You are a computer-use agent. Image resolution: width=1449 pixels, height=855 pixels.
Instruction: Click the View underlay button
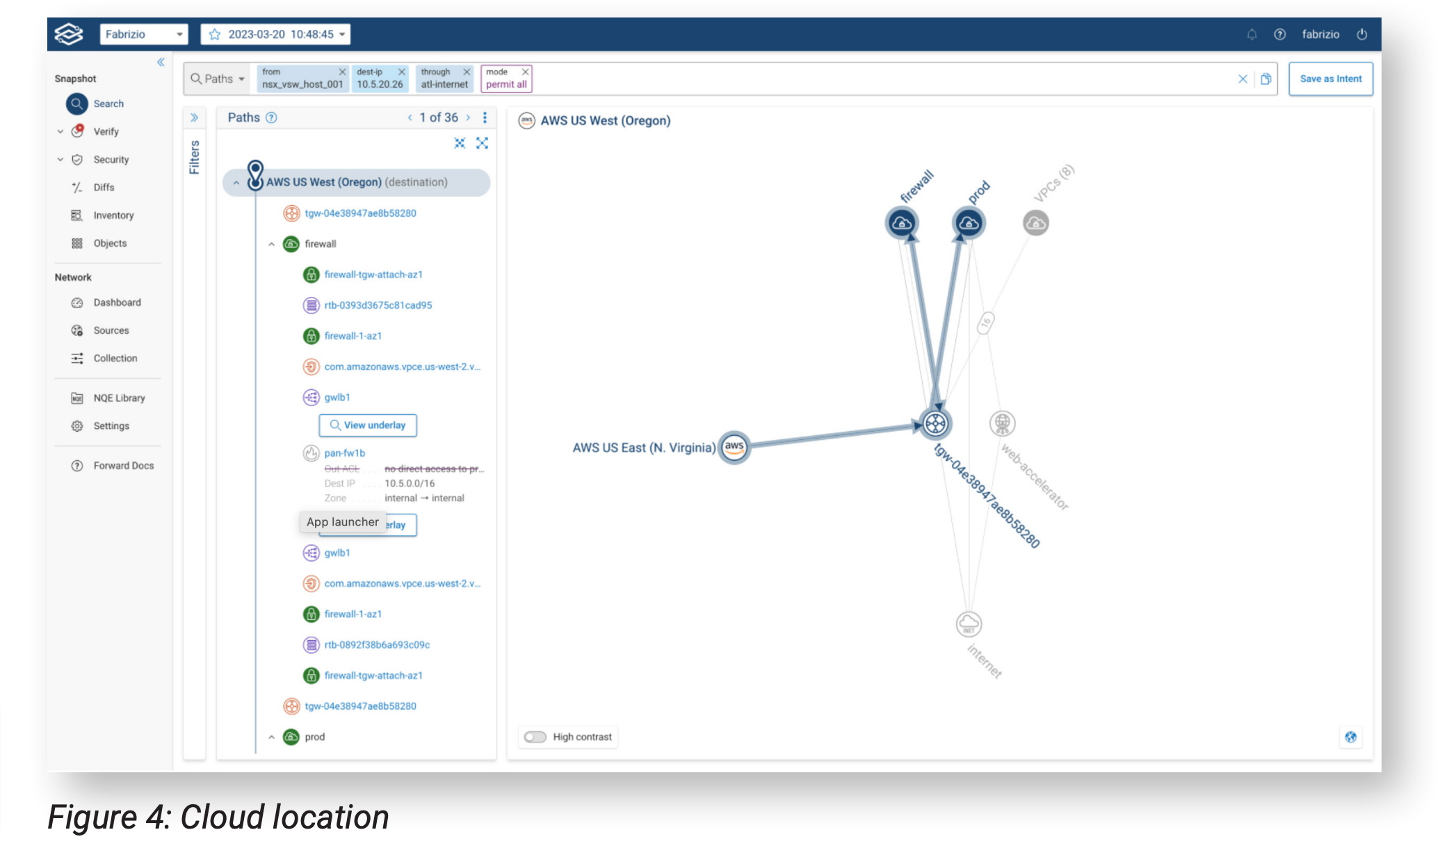pyautogui.click(x=368, y=425)
